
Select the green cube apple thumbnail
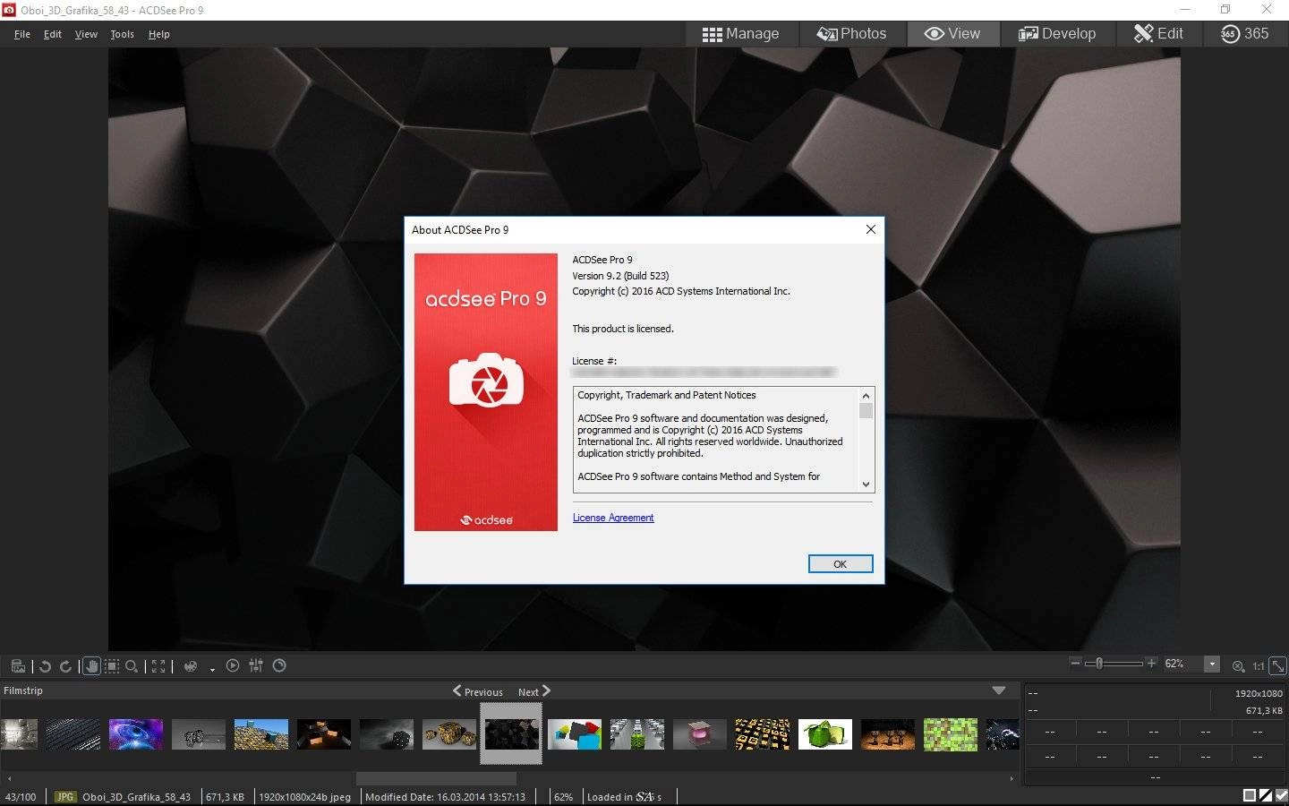coord(825,734)
